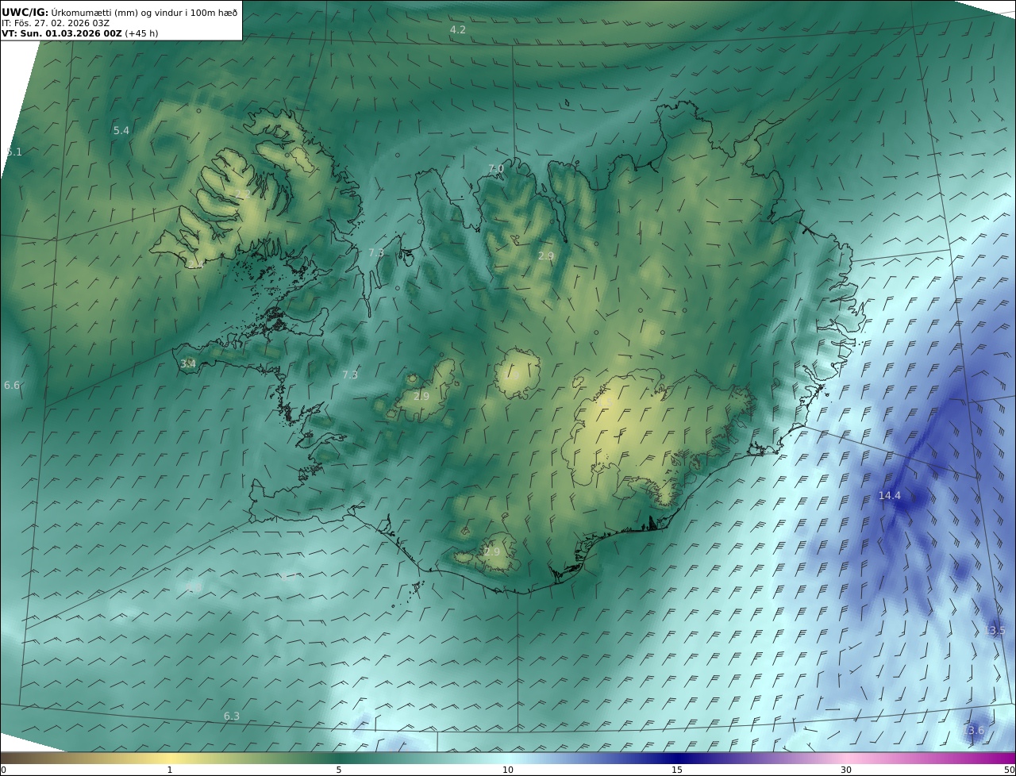The height and width of the screenshot is (776, 1016).
Task: Click the 5.4 value label offshore
Action: point(121,130)
